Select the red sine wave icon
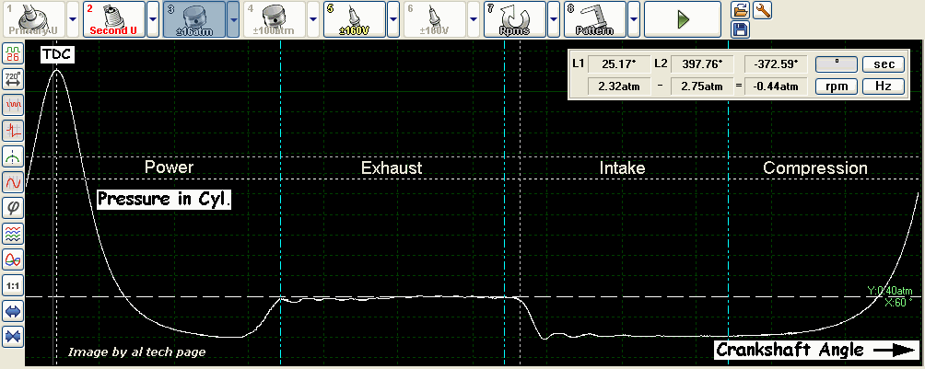This screenshot has height=369, width=925. (x=14, y=182)
